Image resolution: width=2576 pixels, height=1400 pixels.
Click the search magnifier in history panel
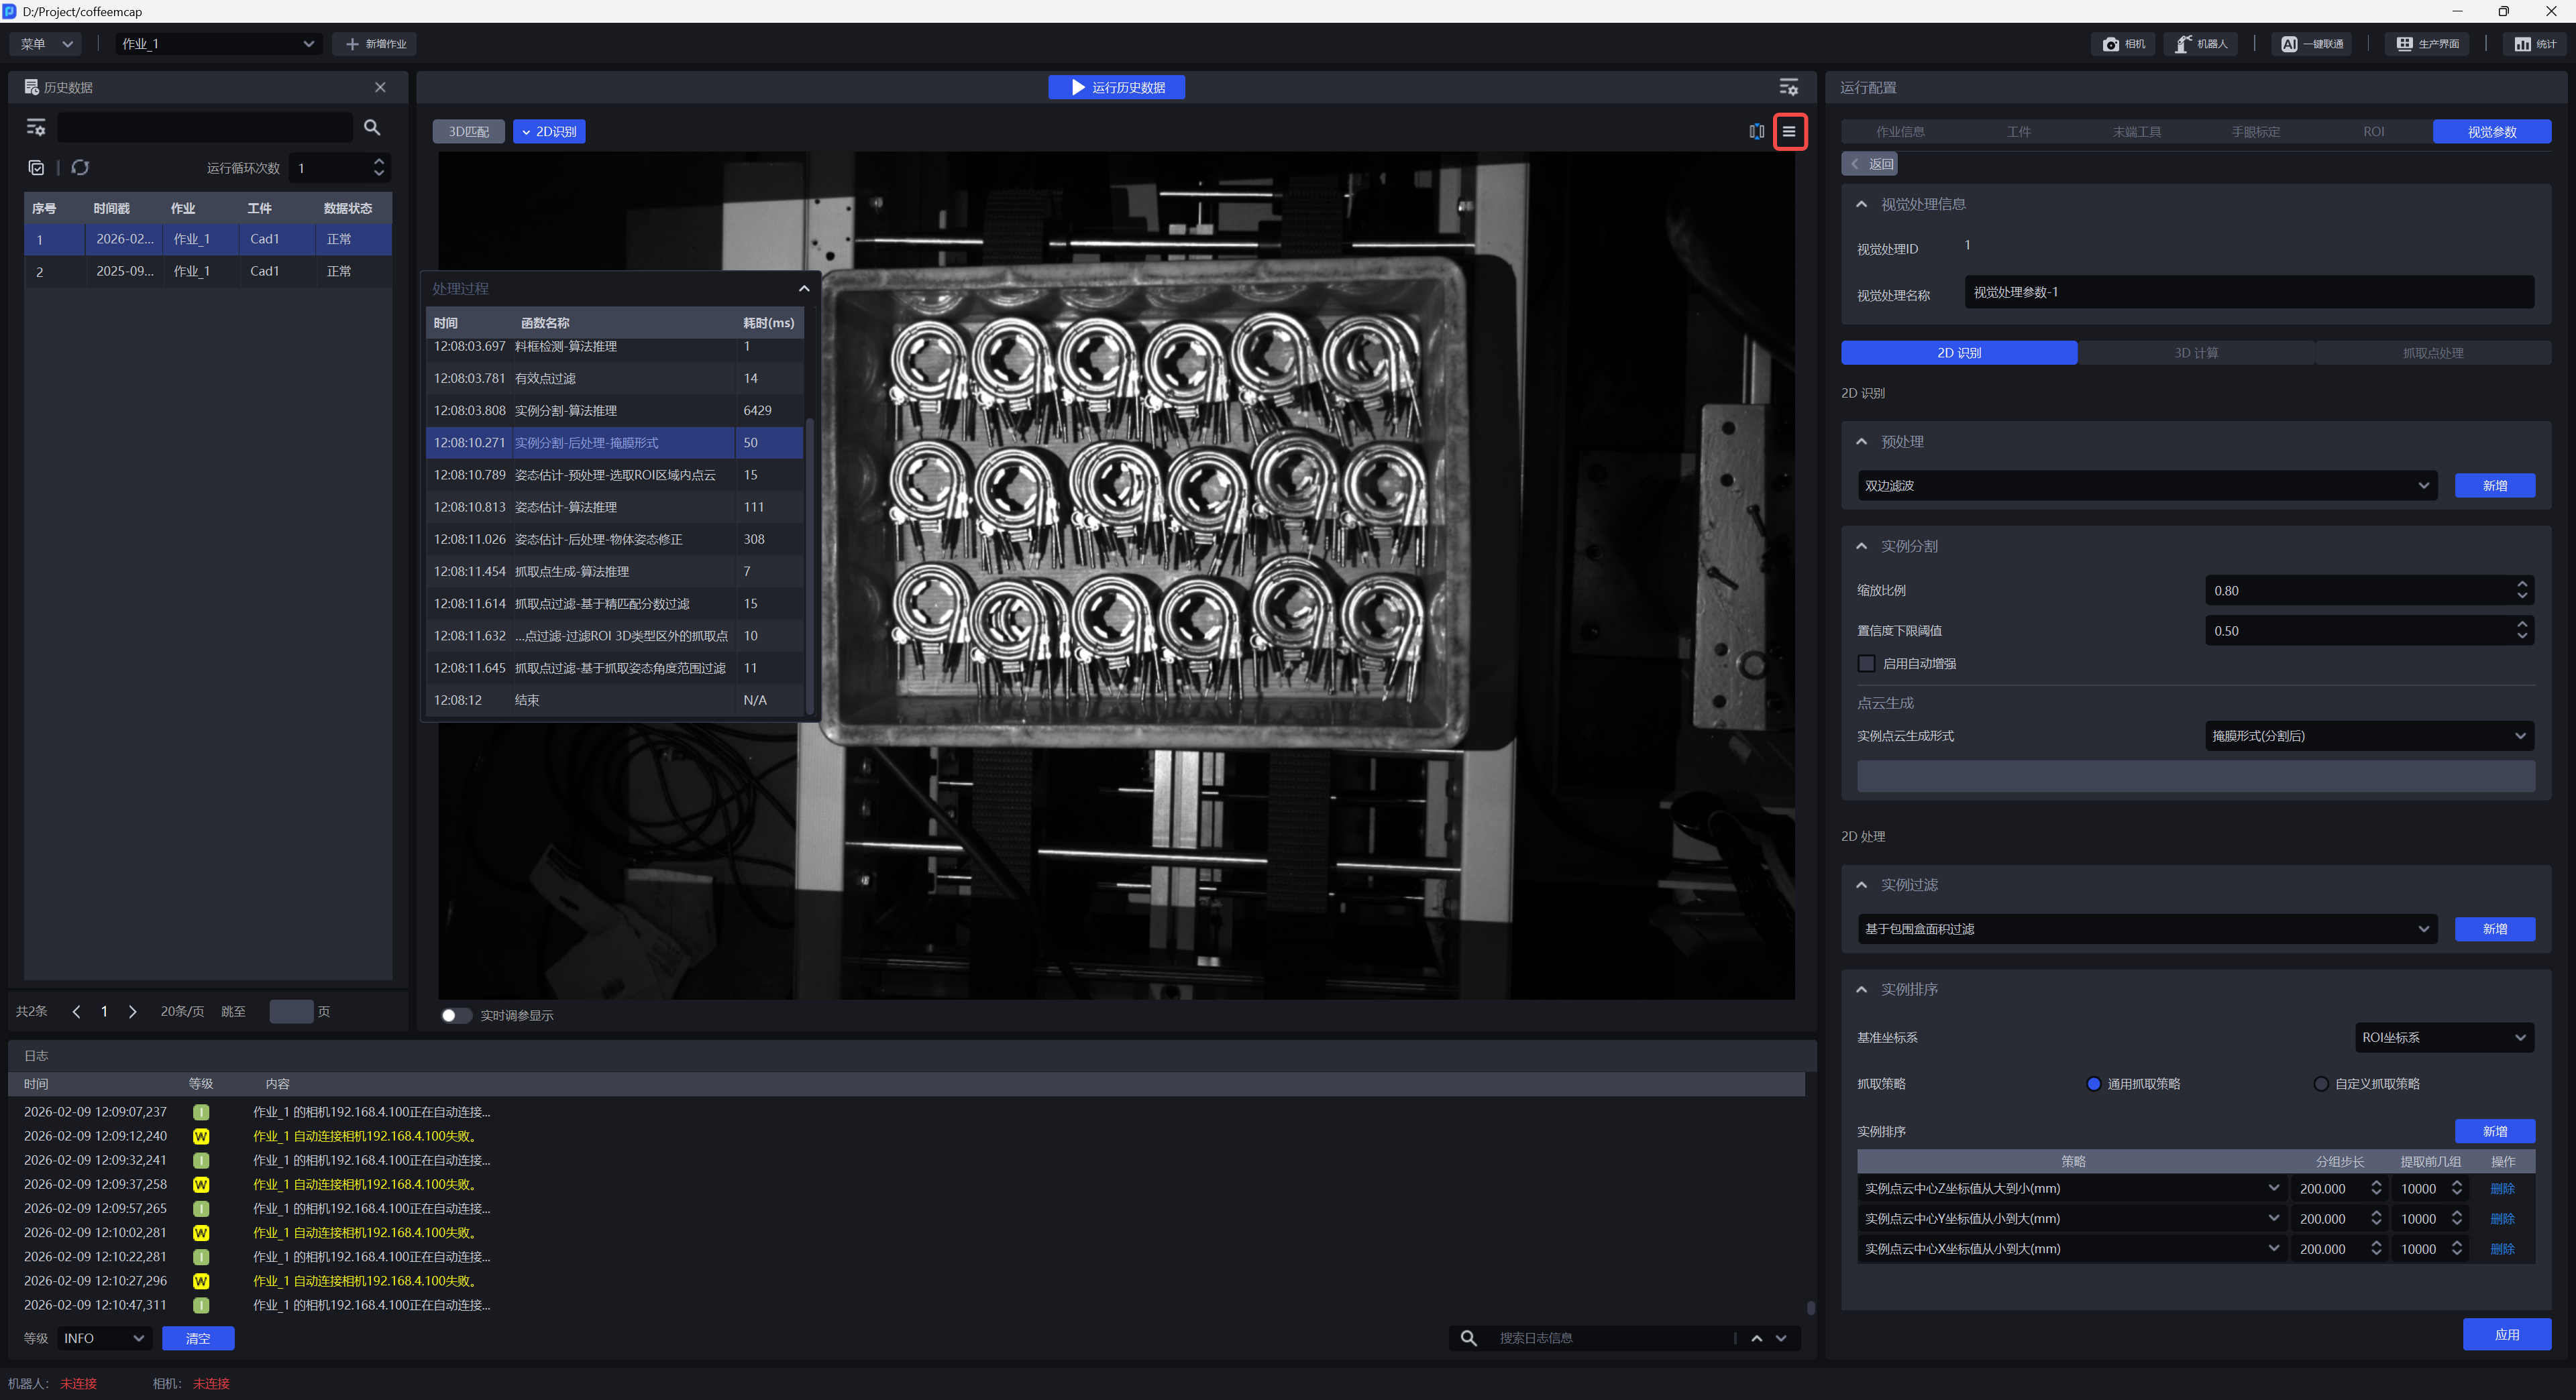coord(372,127)
